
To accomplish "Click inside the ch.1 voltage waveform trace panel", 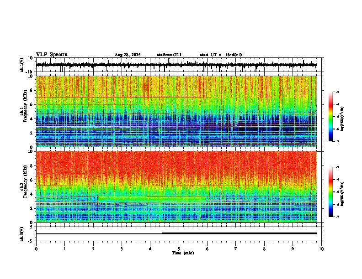I will [x=180, y=65].
